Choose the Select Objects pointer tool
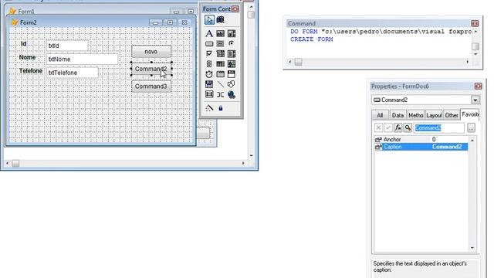The image size is (494, 278). [209, 20]
